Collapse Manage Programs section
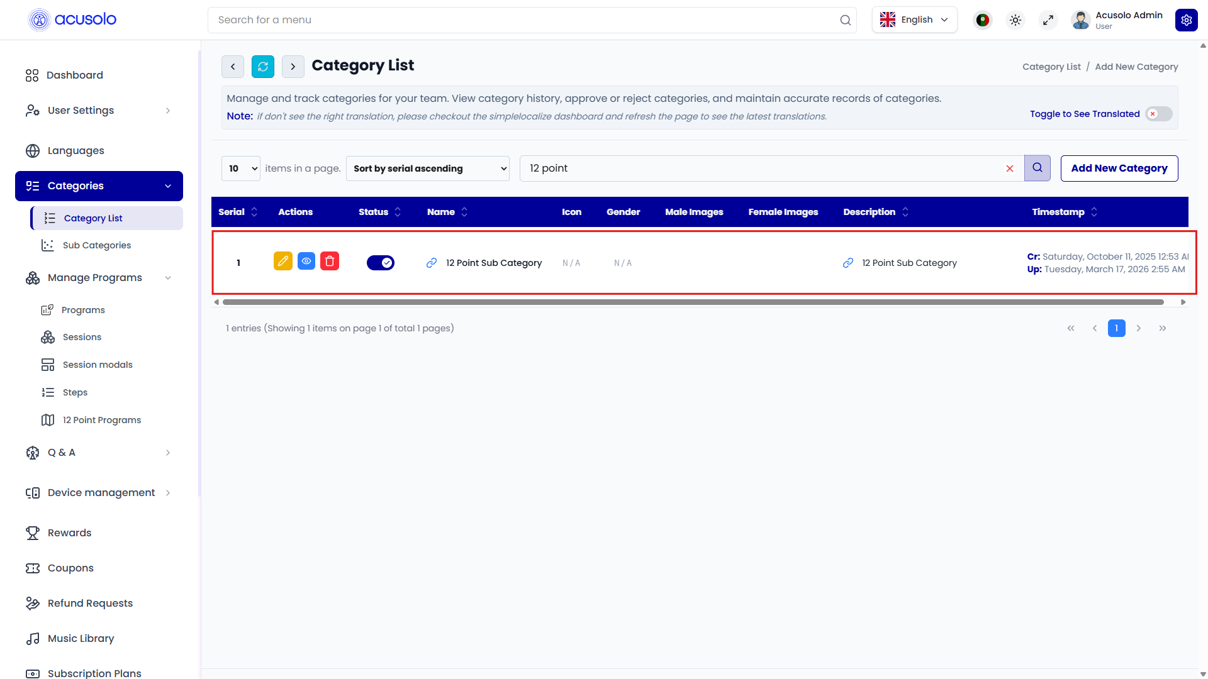Viewport: 1208px width, 679px height. [x=99, y=278]
